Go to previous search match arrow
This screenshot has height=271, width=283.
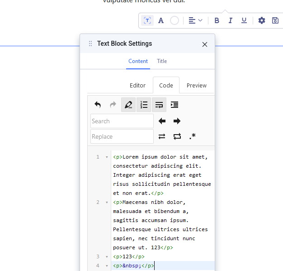coord(162,121)
